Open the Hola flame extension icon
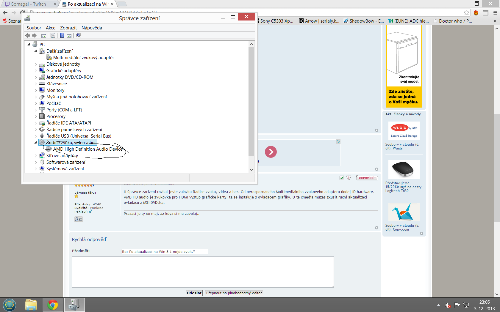The image size is (500, 312). (x=476, y=12)
